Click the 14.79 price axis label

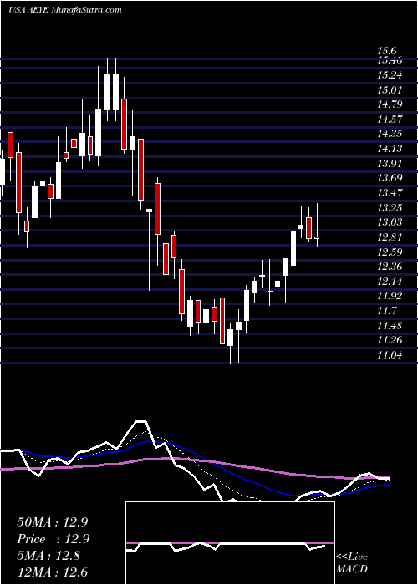390,104
